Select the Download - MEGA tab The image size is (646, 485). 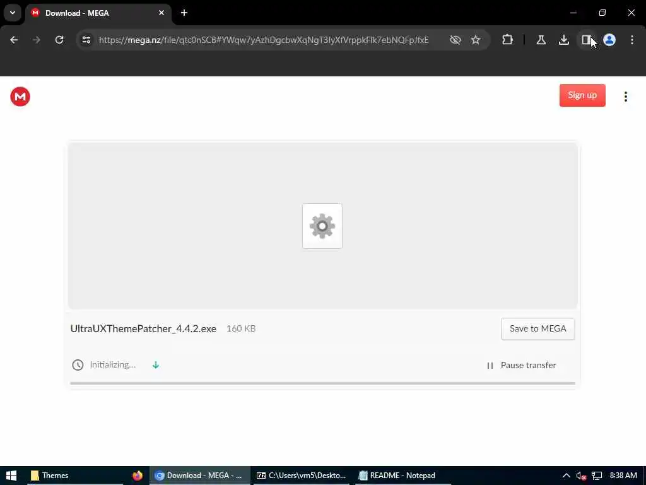pos(99,13)
